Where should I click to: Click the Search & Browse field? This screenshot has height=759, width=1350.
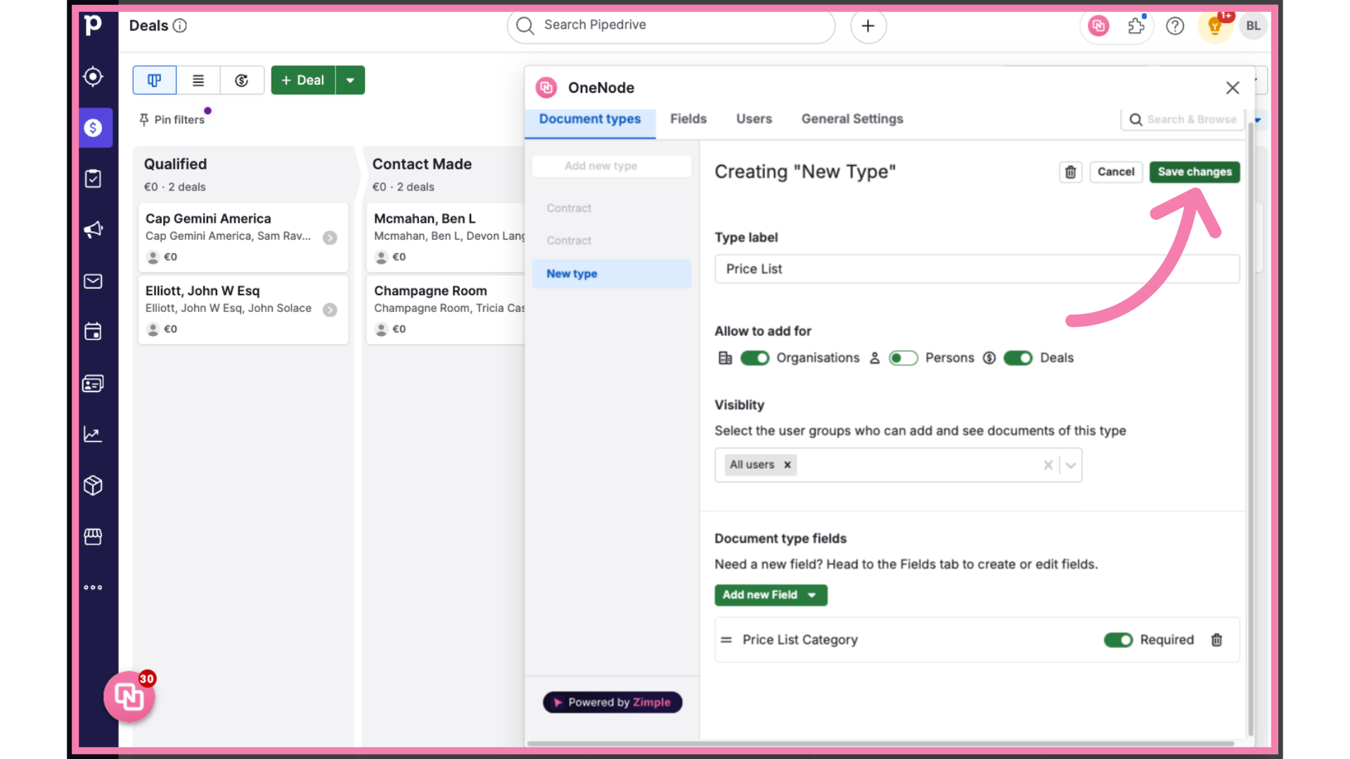[x=1183, y=119]
